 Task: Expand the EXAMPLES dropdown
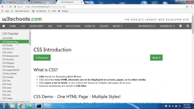167,26
